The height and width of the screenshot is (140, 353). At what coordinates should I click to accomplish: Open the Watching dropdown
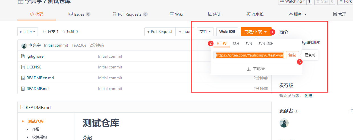click(x=292, y=2)
